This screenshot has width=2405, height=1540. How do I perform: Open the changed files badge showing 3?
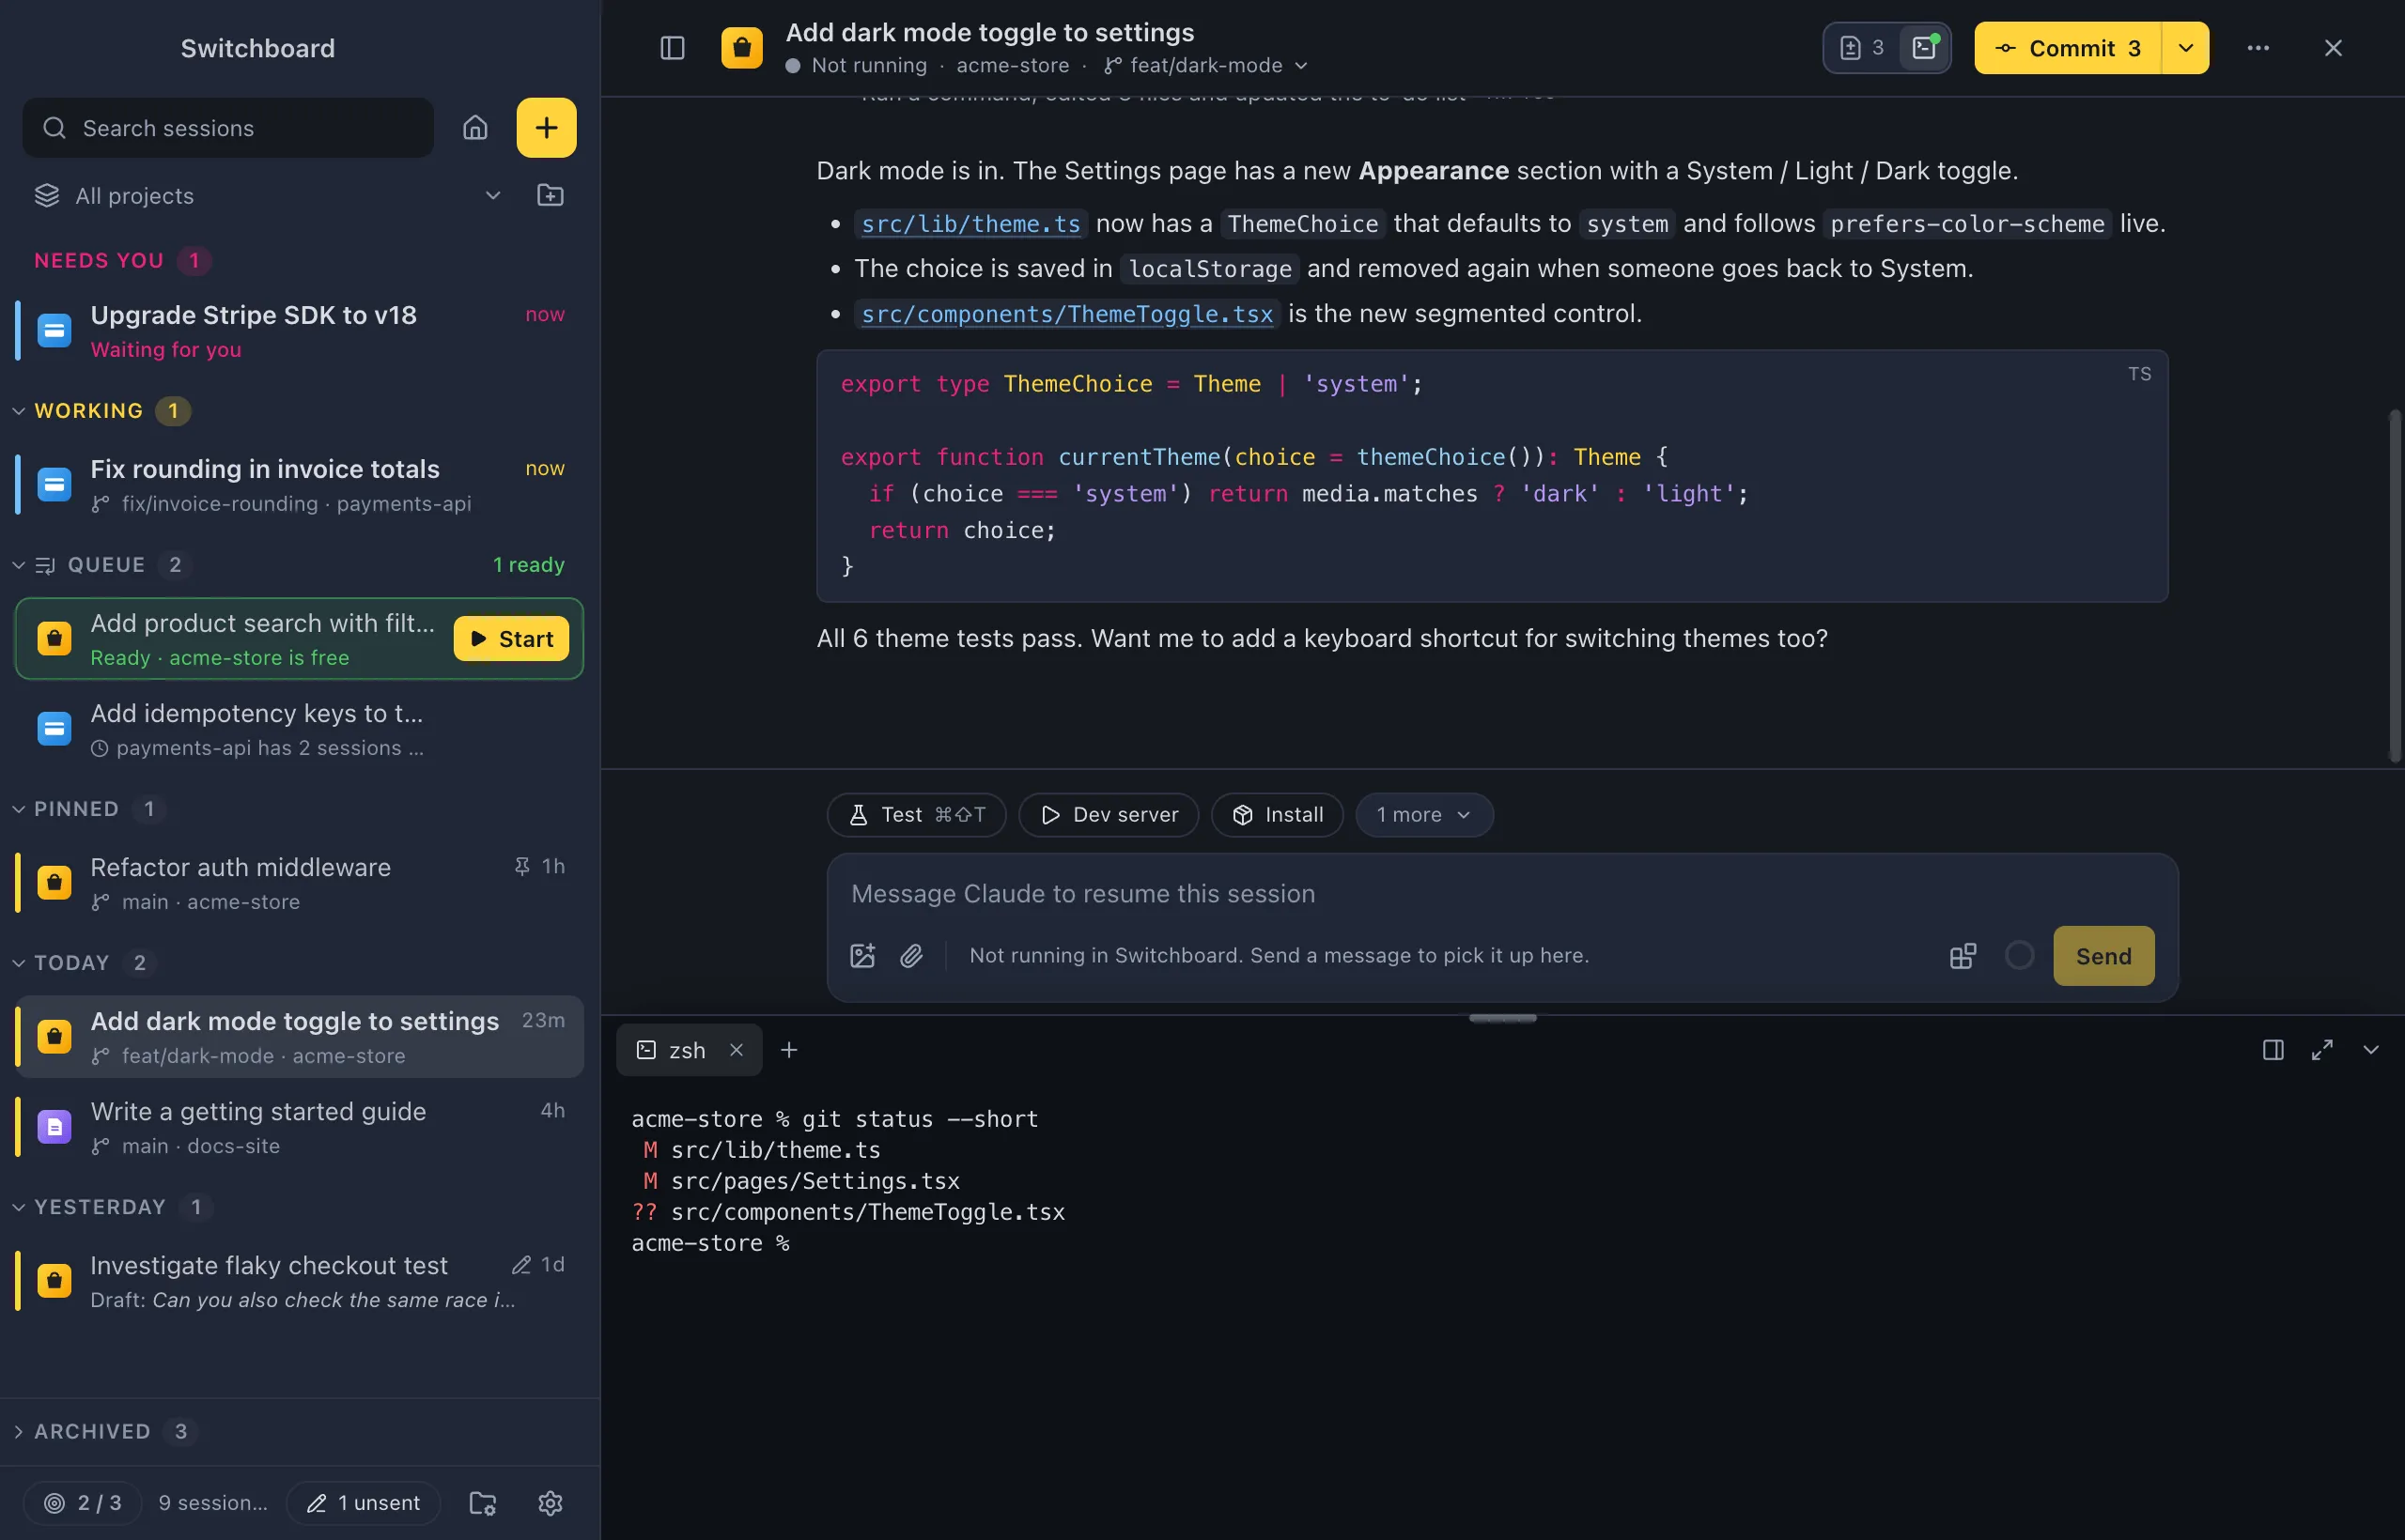[1862, 48]
